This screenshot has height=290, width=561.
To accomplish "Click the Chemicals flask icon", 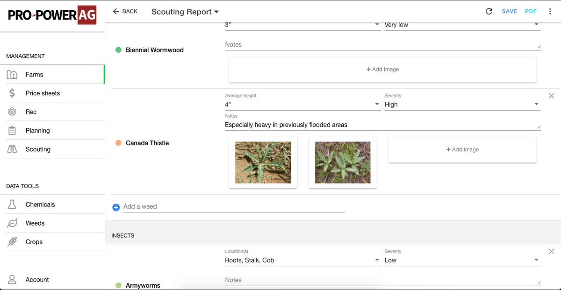I will pyautogui.click(x=12, y=205).
